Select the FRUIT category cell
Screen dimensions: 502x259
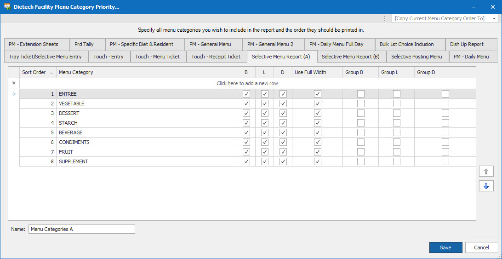(147, 152)
